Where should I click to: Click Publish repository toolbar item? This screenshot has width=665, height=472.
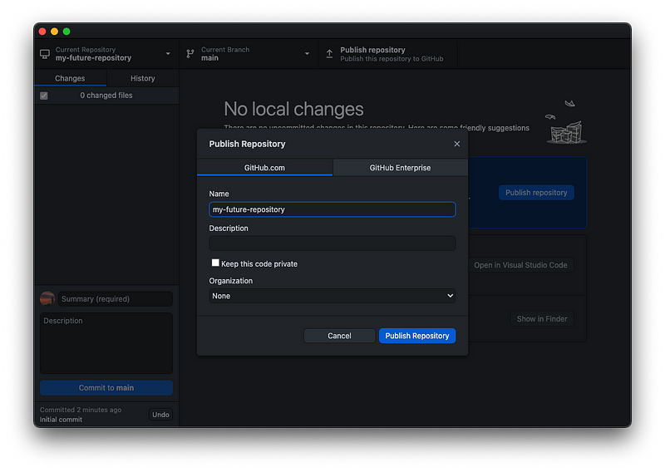[x=388, y=54]
